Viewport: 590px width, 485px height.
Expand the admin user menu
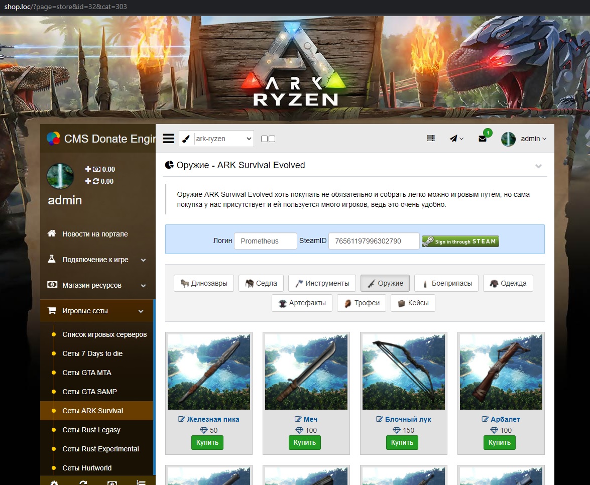pyautogui.click(x=524, y=139)
